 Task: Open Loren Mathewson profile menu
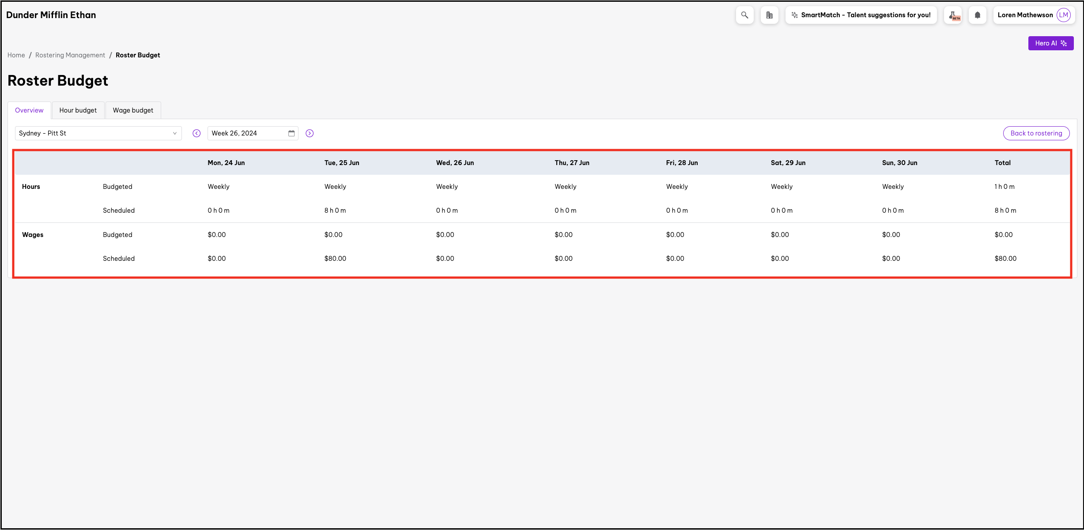(1025, 15)
